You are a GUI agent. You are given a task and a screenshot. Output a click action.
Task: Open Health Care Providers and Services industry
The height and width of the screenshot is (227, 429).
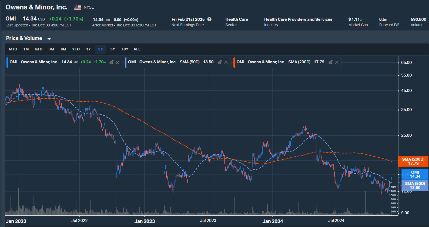click(x=298, y=19)
